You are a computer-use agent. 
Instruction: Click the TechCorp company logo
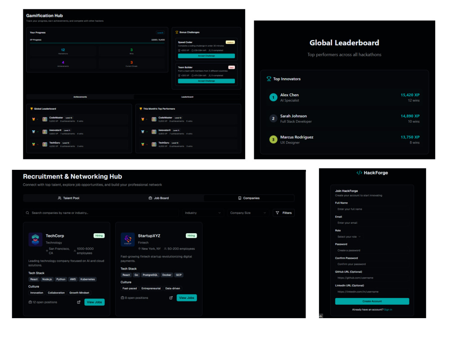click(x=35, y=239)
